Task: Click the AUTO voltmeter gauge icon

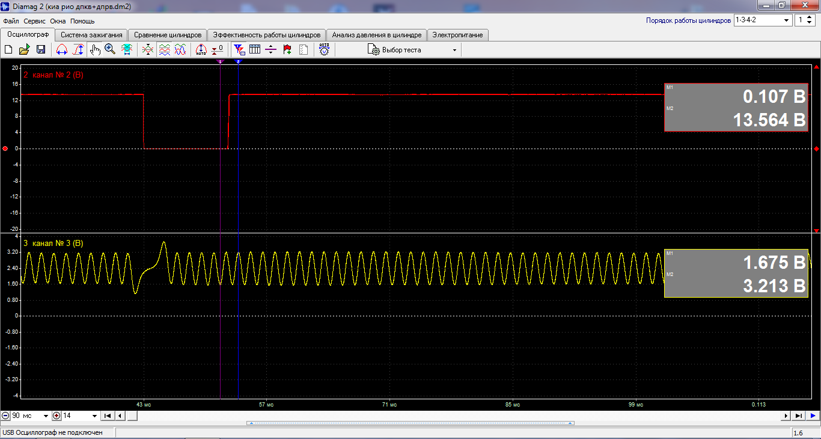Action: (x=325, y=50)
